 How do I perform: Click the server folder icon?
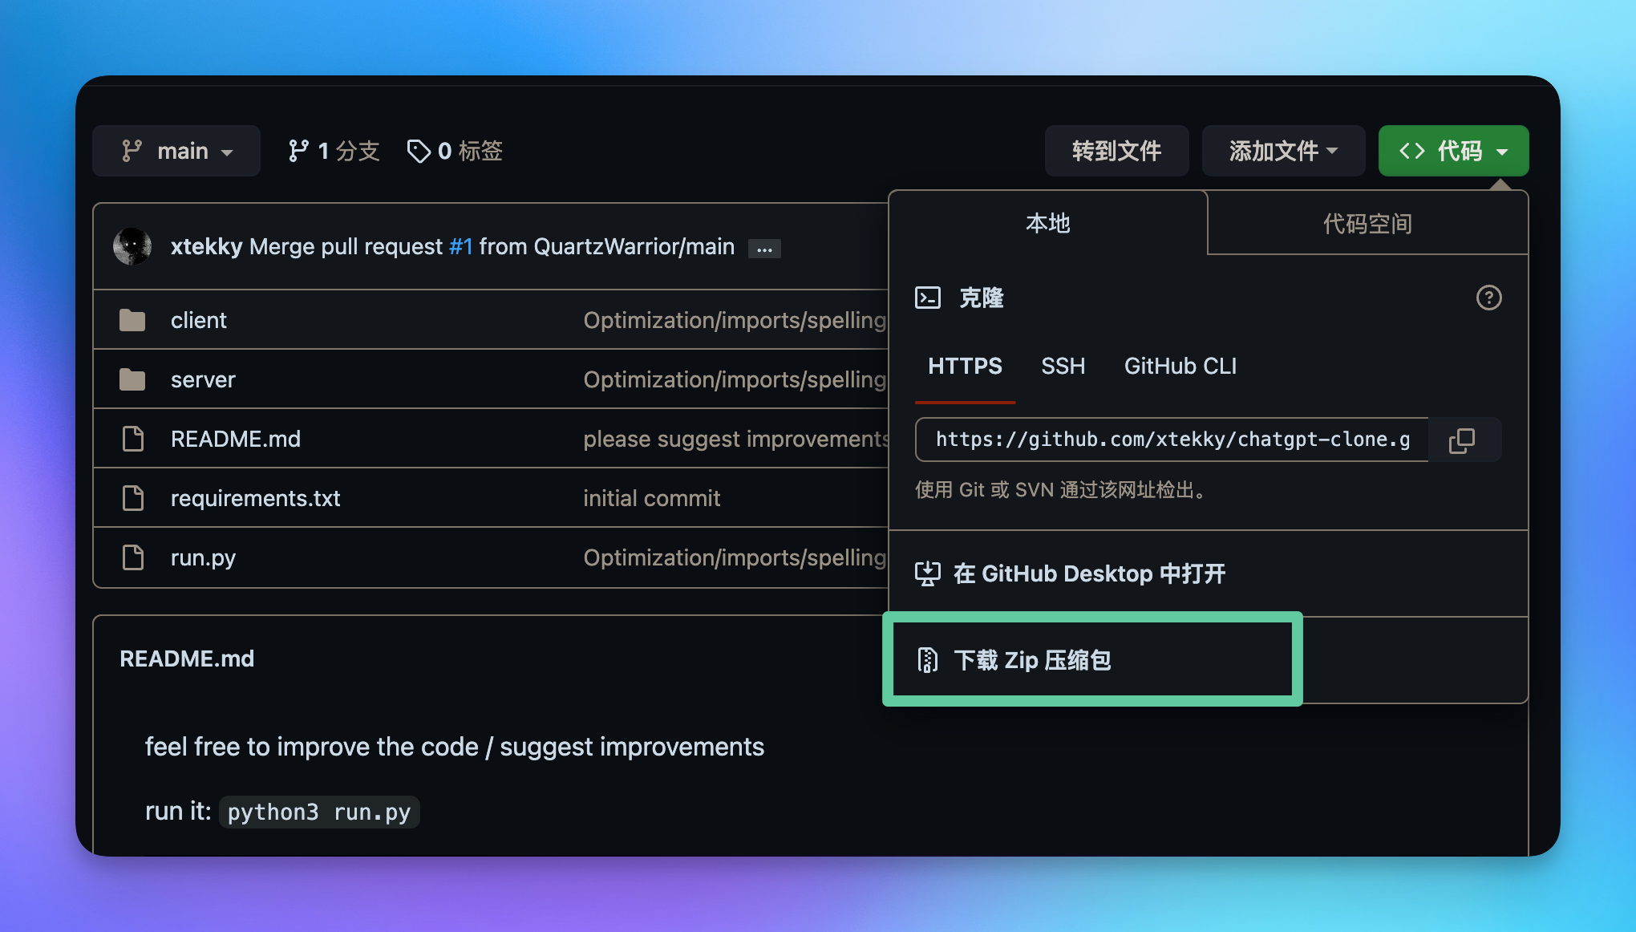[132, 379]
